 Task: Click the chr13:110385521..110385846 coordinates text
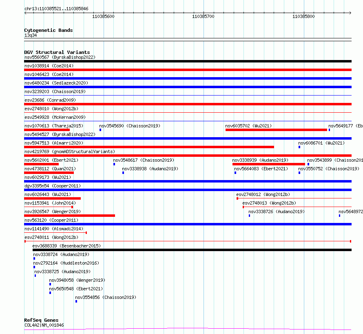coord(56,9)
